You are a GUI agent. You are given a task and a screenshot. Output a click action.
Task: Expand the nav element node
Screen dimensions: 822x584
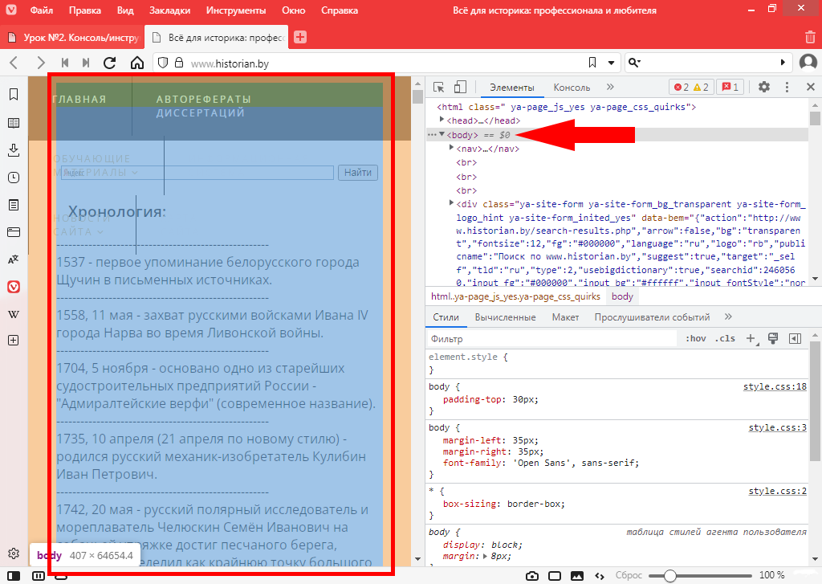[452, 149]
